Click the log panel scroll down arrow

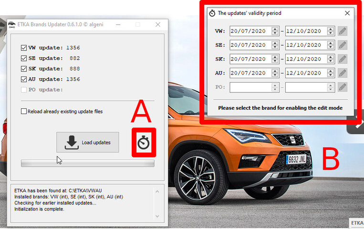tap(157, 216)
